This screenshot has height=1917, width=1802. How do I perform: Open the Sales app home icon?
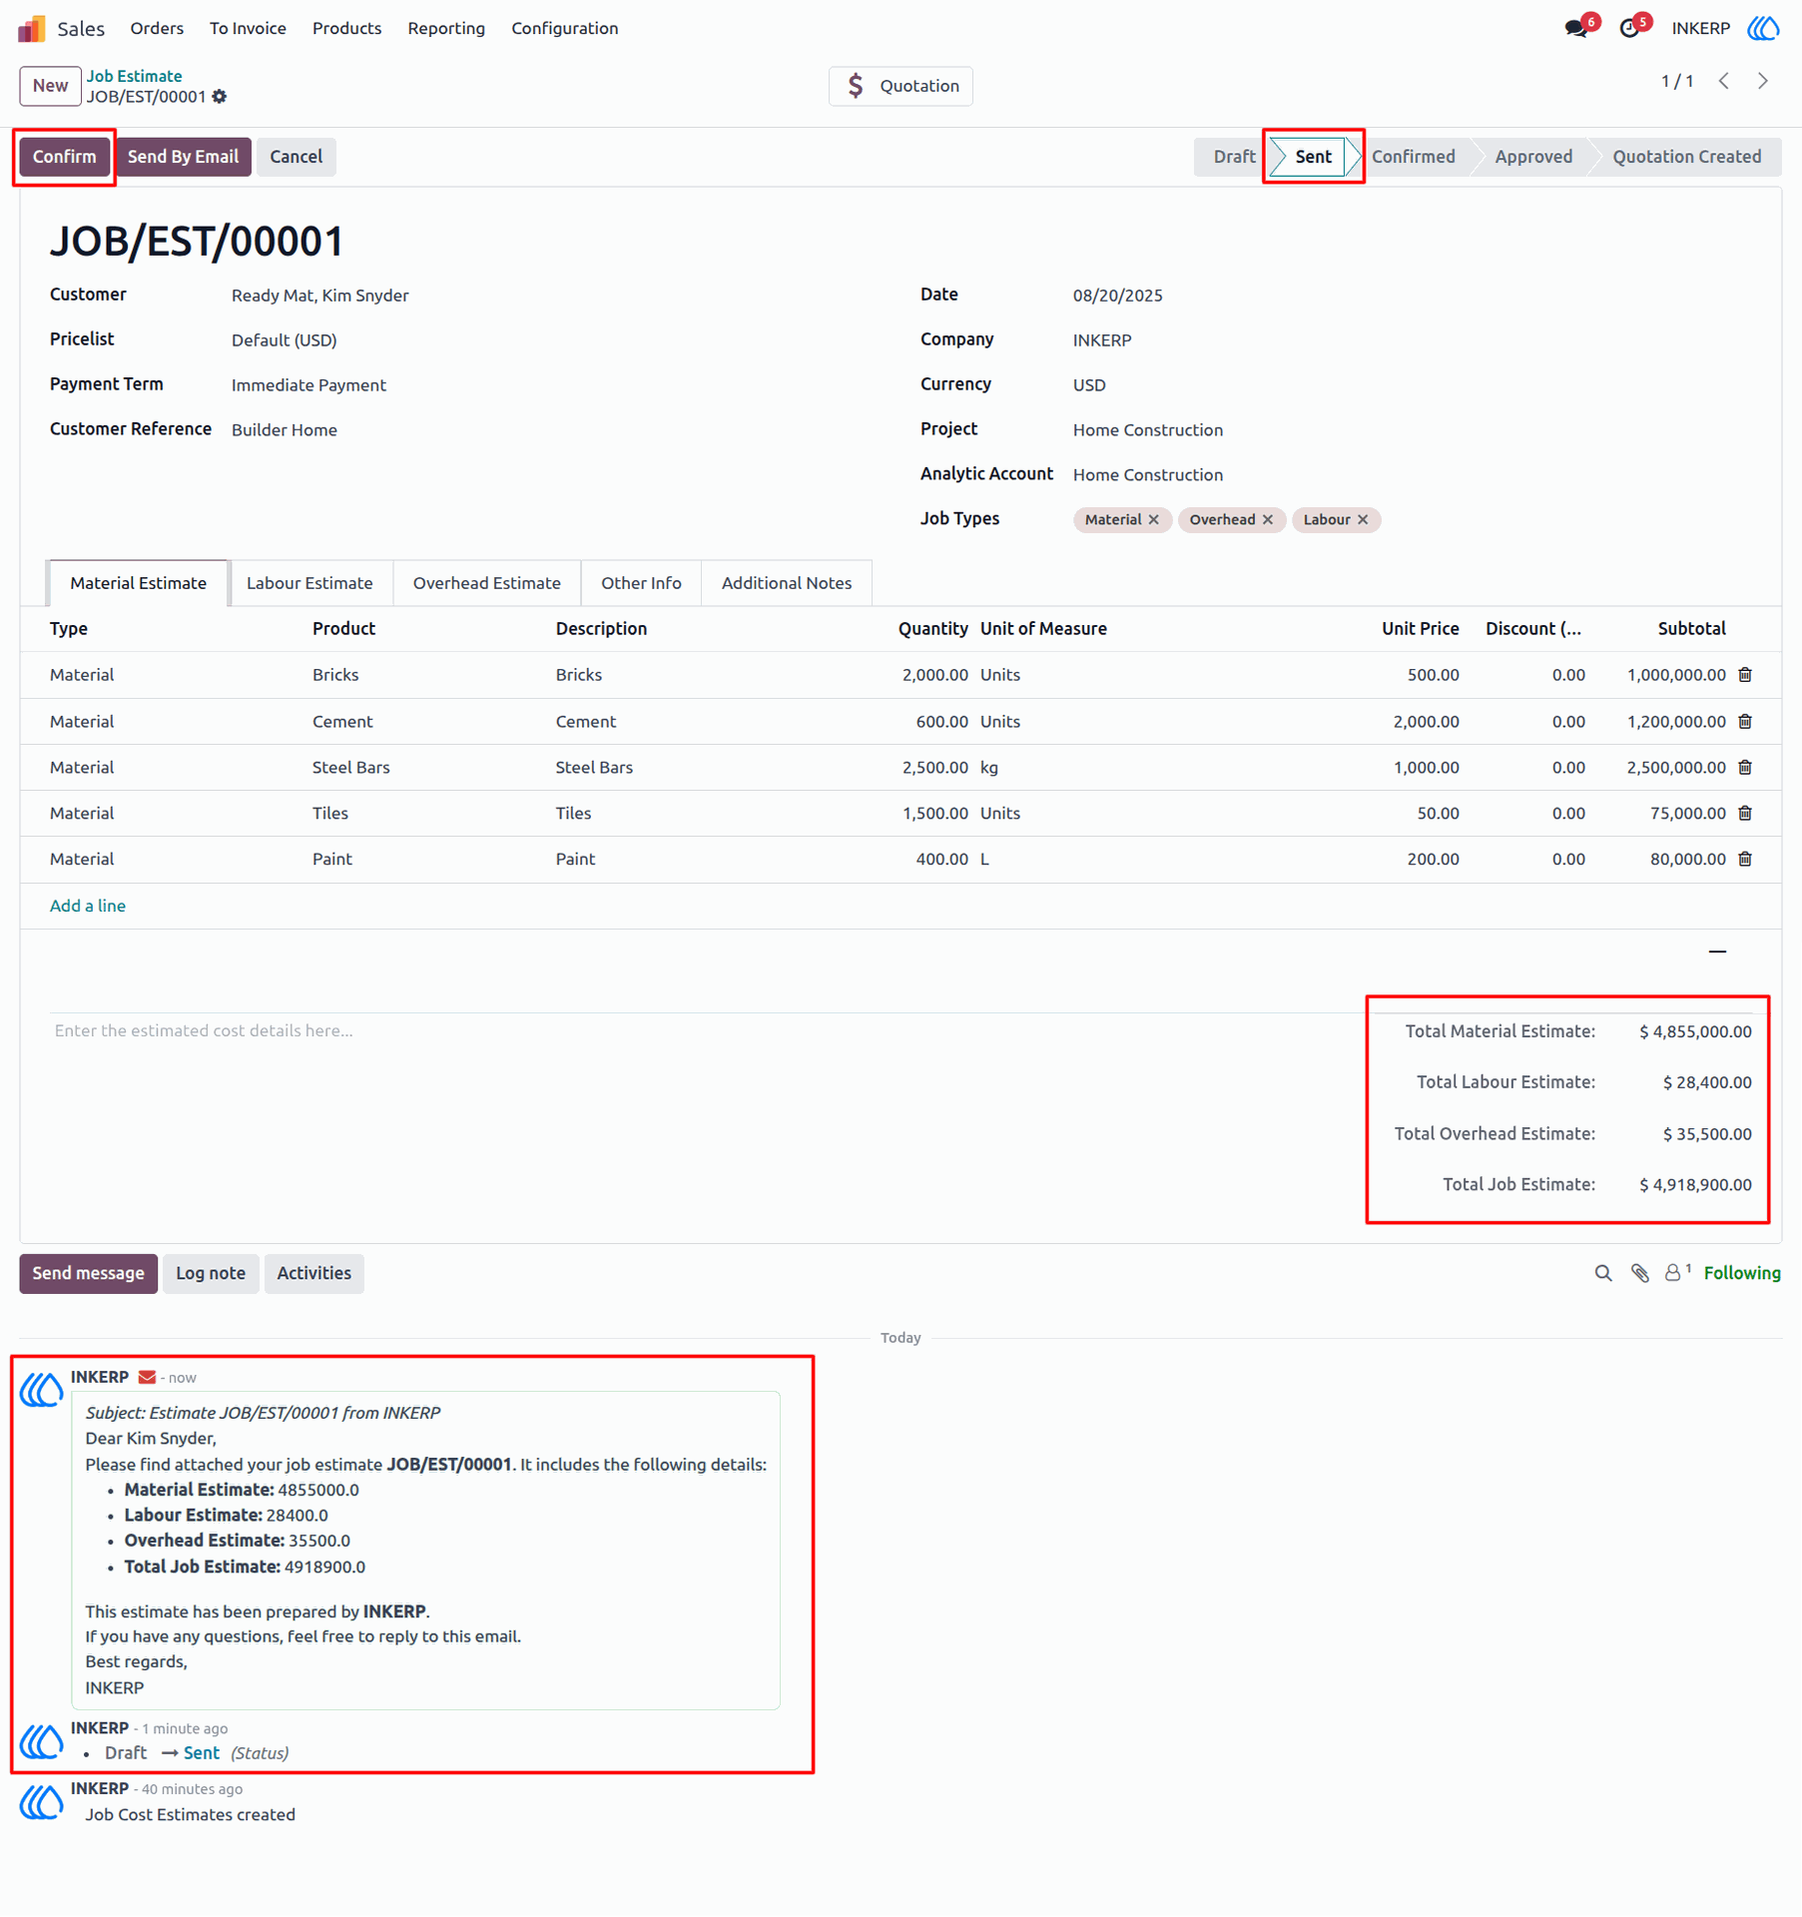click(x=32, y=28)
